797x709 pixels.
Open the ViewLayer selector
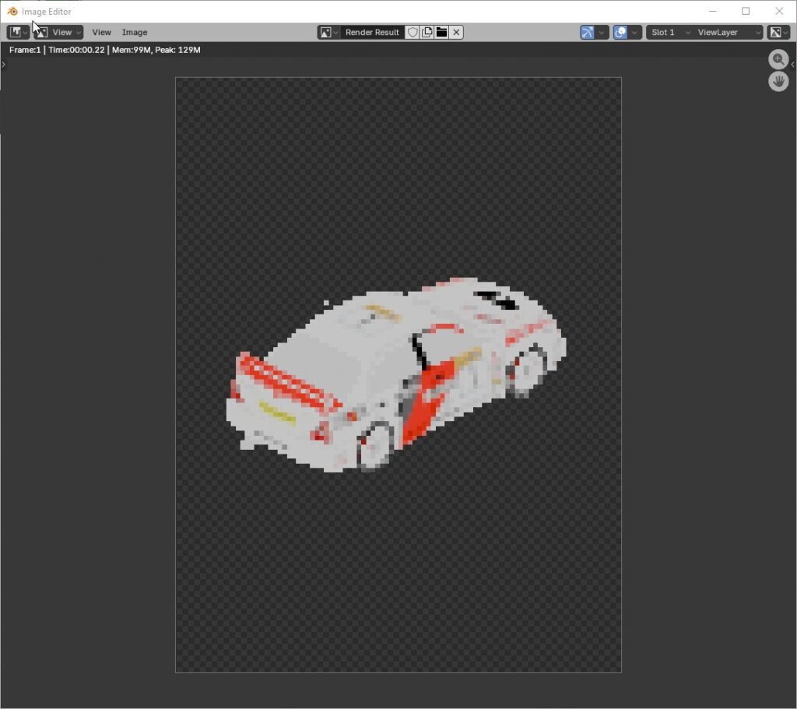click(x=729, y=32)
